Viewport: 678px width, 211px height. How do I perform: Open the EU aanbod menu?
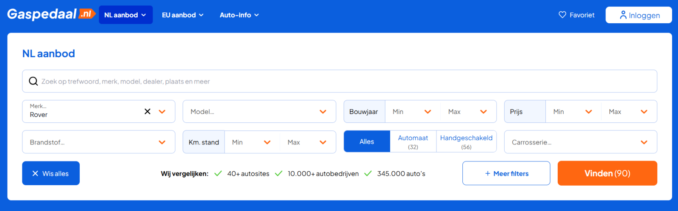pyautogui.click(x=183, y=15)
